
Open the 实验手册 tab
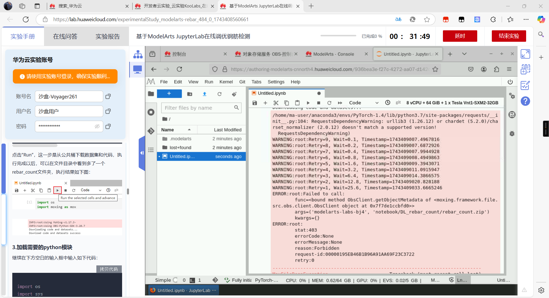coord(23,36)
